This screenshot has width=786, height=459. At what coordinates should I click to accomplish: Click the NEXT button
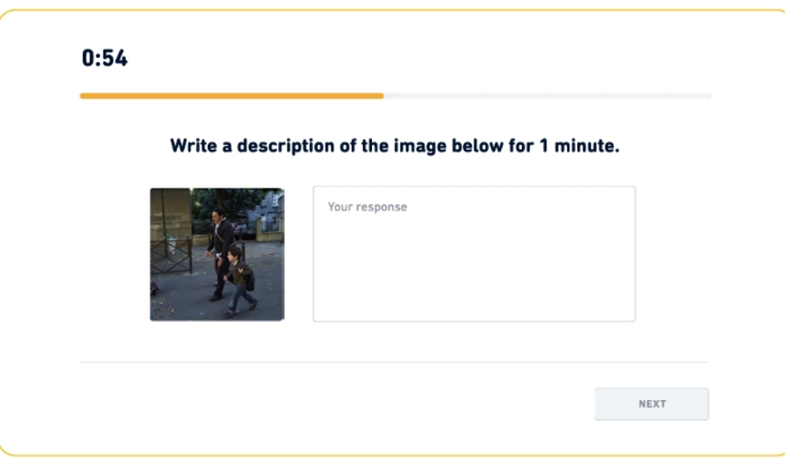click(652, 404)
